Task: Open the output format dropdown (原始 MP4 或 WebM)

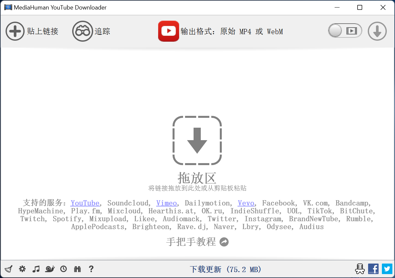Action: 232,32
